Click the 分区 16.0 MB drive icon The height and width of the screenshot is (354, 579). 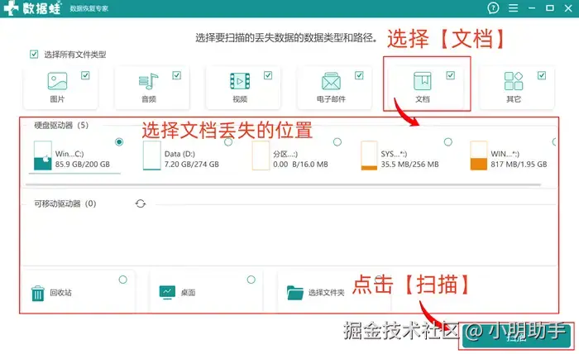coord(261,155)
